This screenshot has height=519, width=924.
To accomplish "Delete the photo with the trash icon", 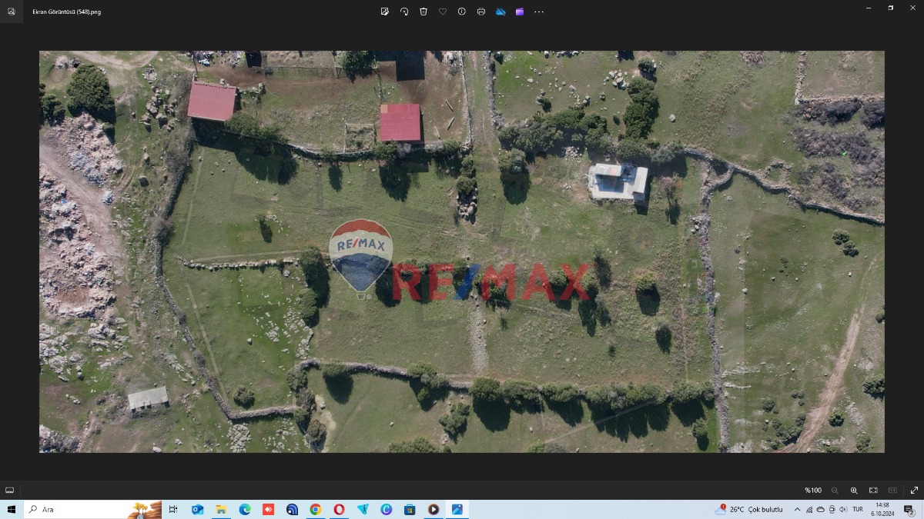I will [x=423, y=12].
